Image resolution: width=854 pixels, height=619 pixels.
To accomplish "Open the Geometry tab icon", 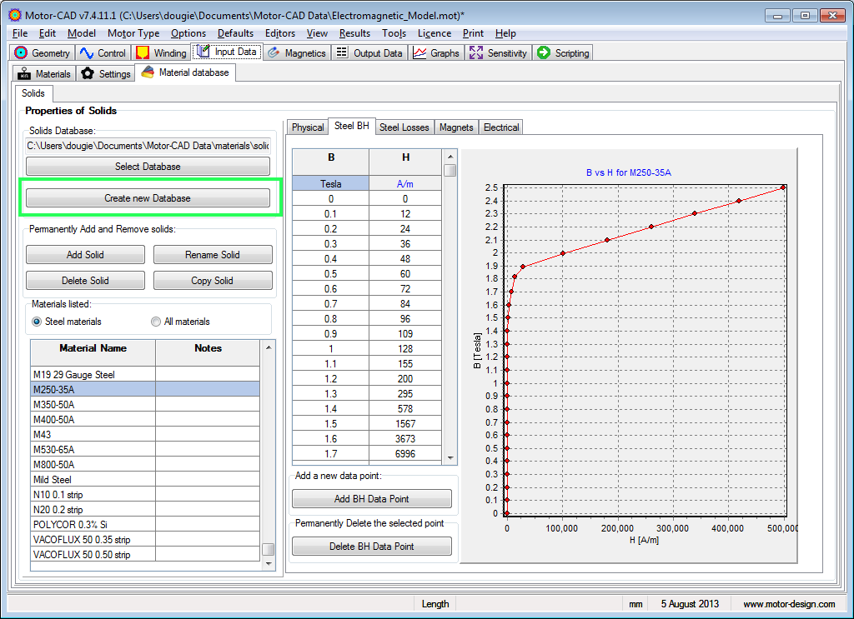I will (22, 52).
